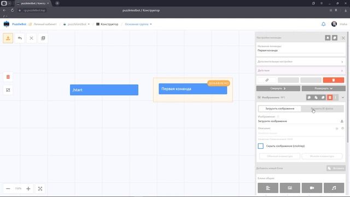Image resolution: width=350 pixels, height=197 pixels.
Task: Click the browser bookmark icon
Action: pos(336,10)
